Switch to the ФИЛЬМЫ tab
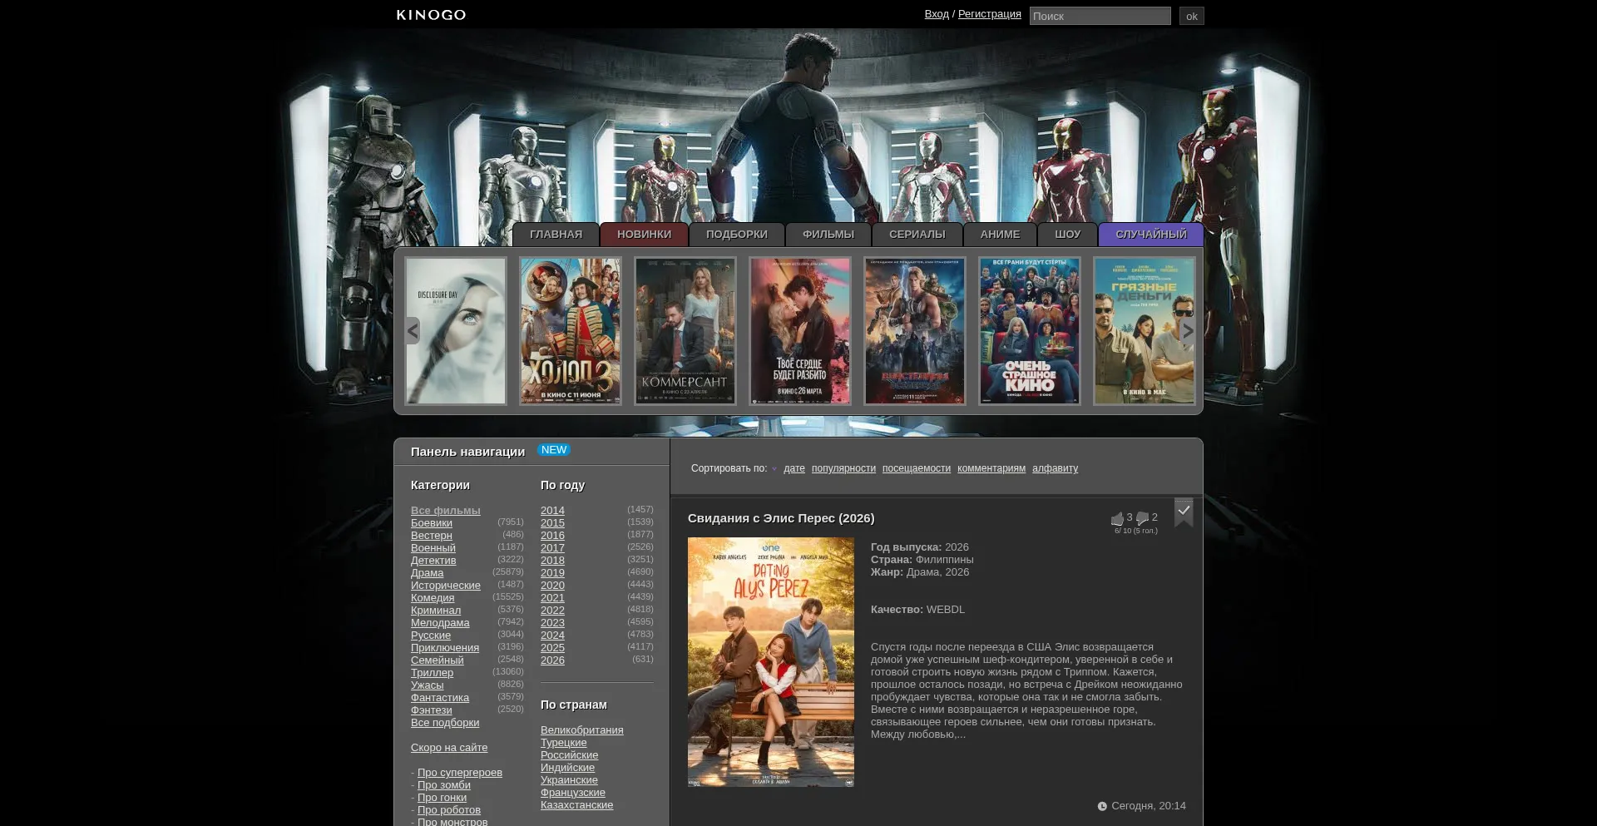 [828, 235]
